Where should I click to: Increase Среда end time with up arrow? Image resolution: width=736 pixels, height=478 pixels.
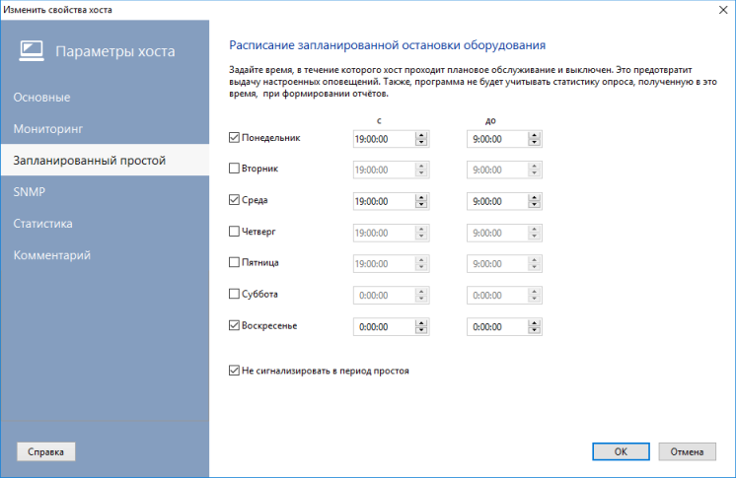[x=534, y=197]
